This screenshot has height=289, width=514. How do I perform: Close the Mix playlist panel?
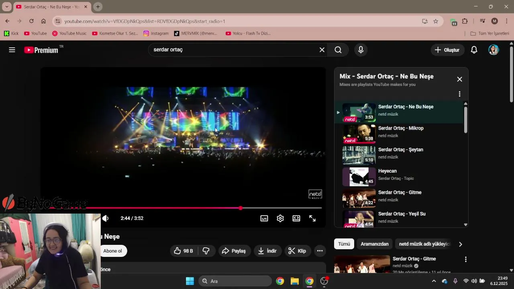click(x=459, y=79)
